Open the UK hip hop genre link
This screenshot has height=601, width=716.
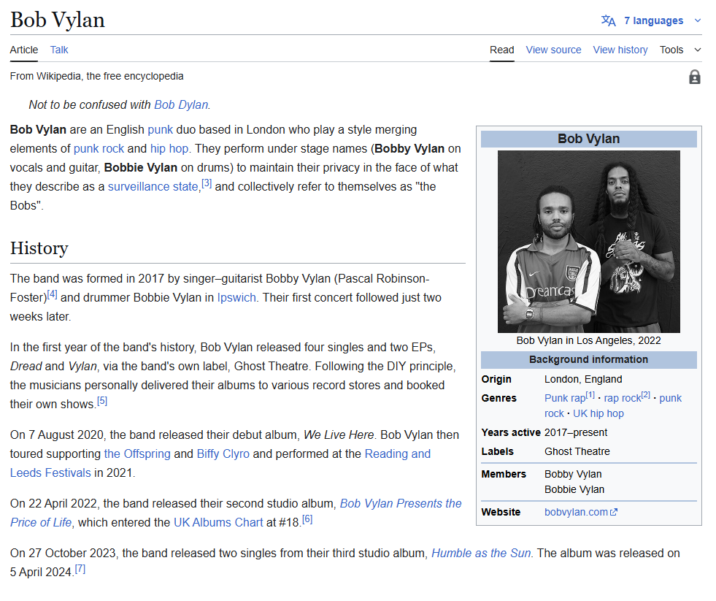[x=598, y=413]
